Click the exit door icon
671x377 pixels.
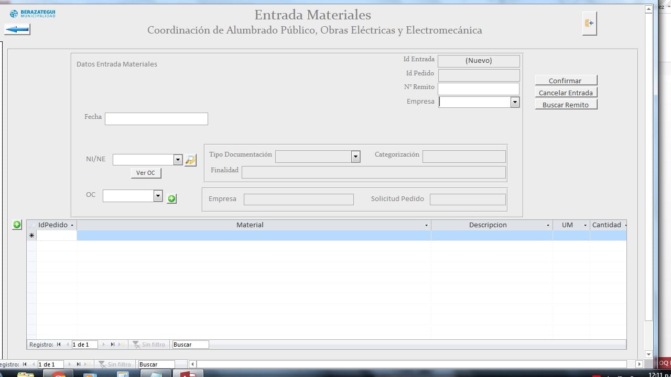click(589, 24)
